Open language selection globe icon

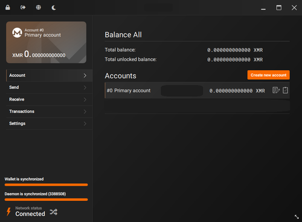point(38,7)
